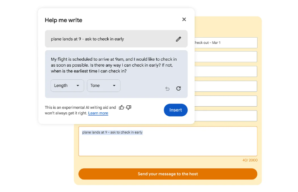Click the fifth blank form field
The width and height of the screenshot is (298, 192).
tap(226, 101)
